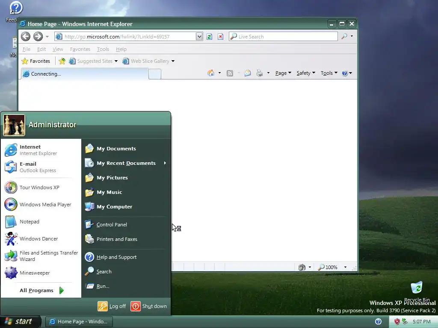438x328 pixels.
Task: Click the red Stop loading icon
Action: tap(220, 37)
